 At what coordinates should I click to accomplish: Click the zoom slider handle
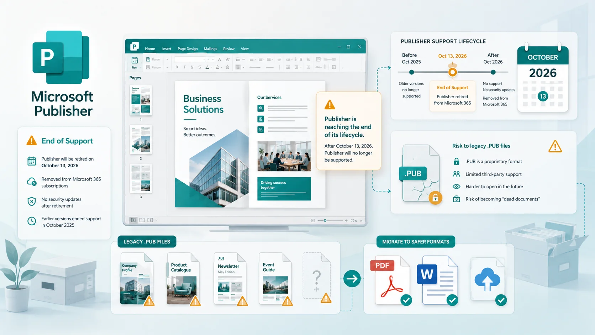click(325, 221)
